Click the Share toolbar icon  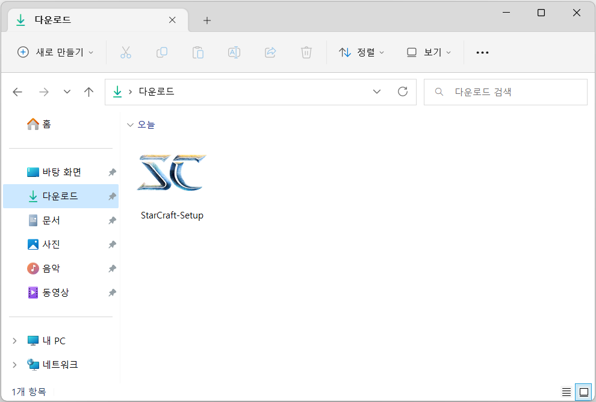[270, 52]
